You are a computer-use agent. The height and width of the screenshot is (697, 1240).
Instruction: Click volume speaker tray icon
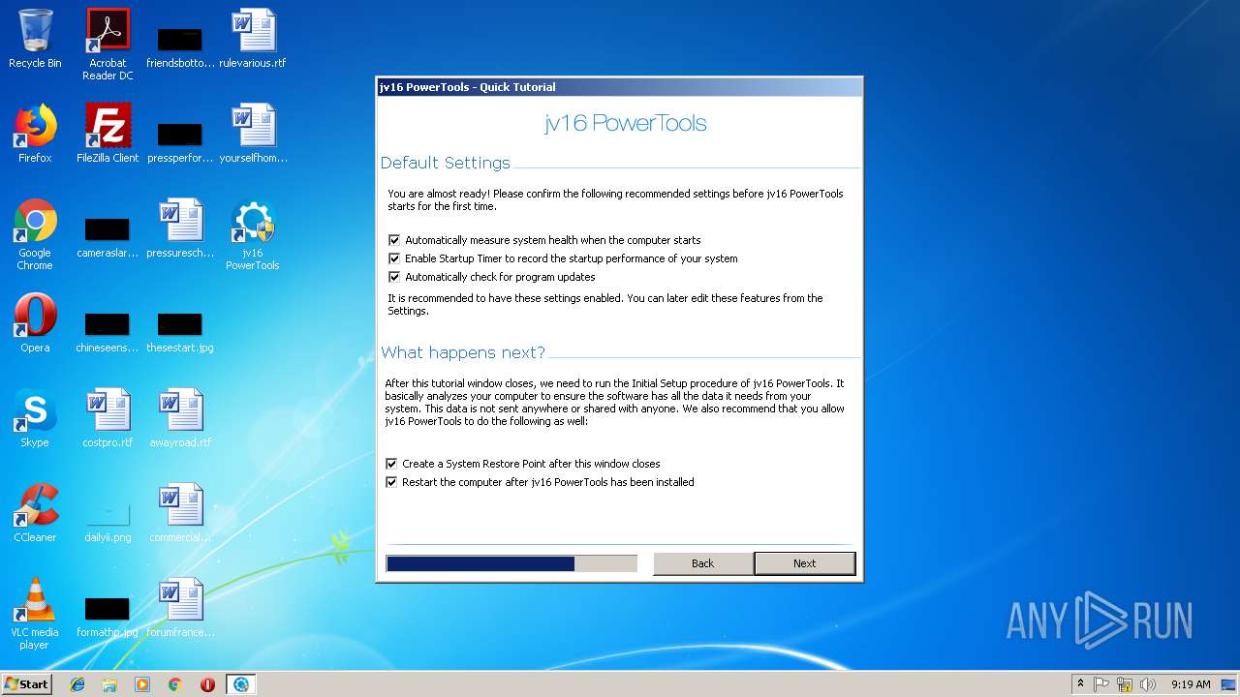[1147, 684]
